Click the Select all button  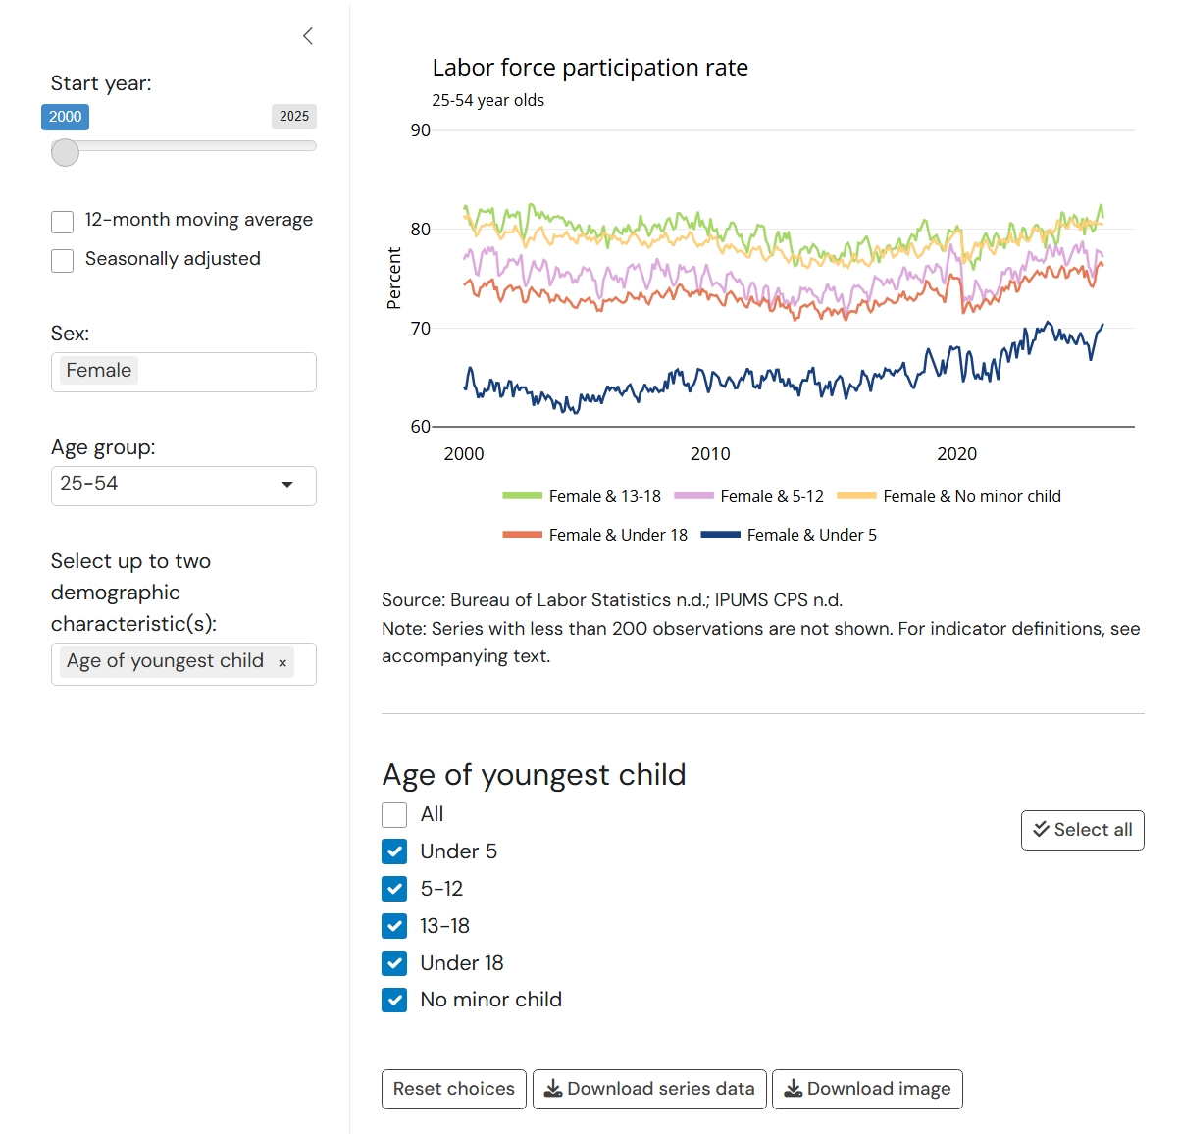(1082, 830)
